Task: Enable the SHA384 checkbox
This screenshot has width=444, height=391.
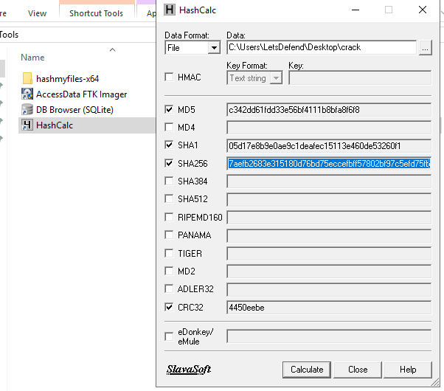Action: [169, 181]
